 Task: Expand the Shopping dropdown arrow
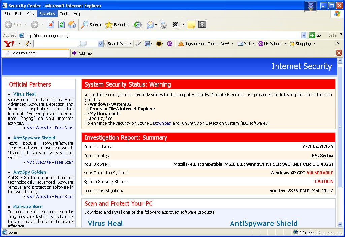click(314, 44)
